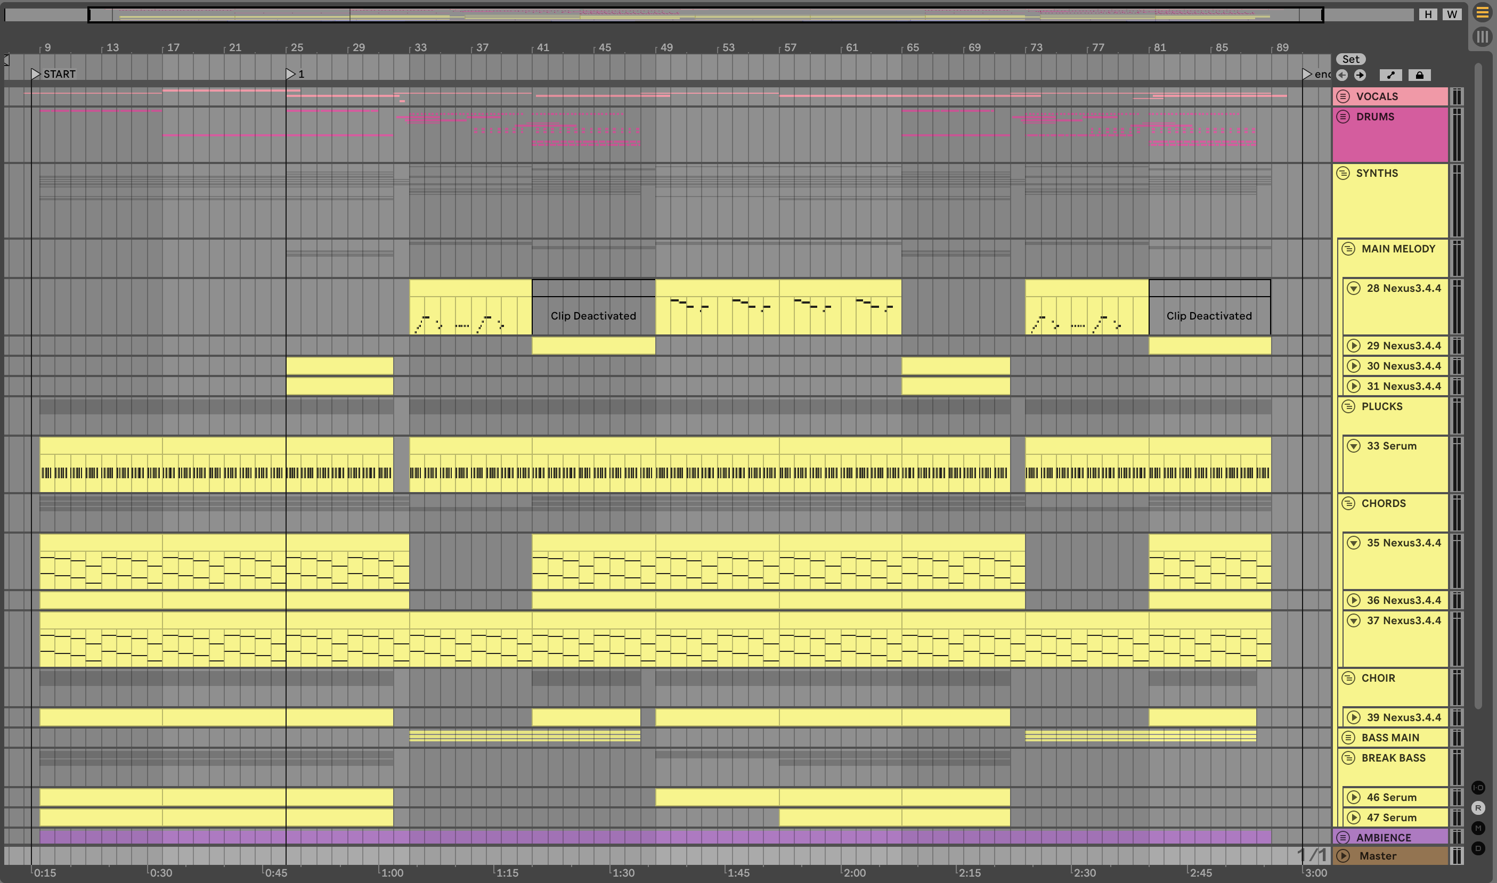Unfold the VOCALS group track
The image size is (1497, 883).
(x=1344, y=96)
